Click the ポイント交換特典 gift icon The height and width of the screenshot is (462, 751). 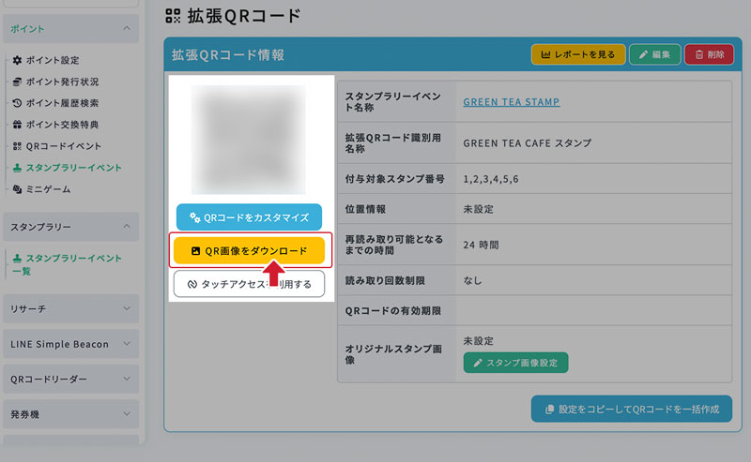click(18, 125)
